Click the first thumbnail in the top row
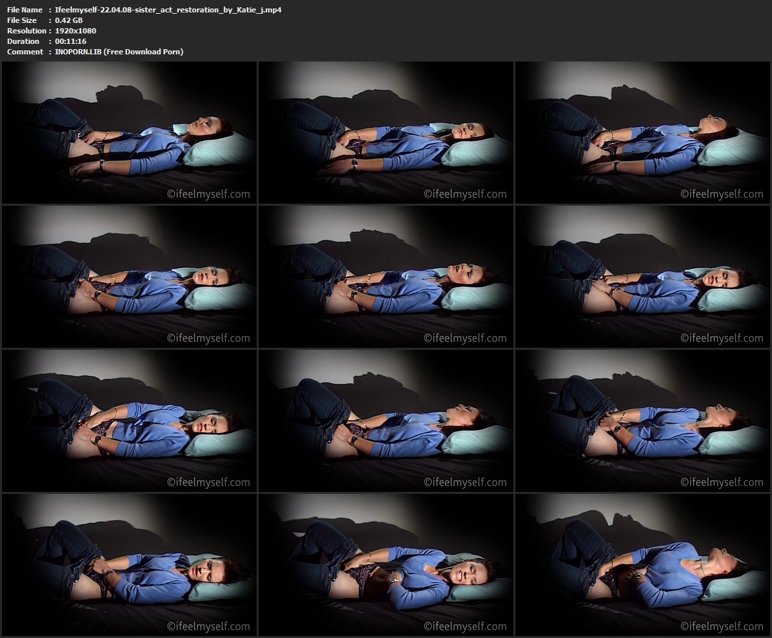The width and height of the screenshot is (772, 638). click(x=129, y=132)
